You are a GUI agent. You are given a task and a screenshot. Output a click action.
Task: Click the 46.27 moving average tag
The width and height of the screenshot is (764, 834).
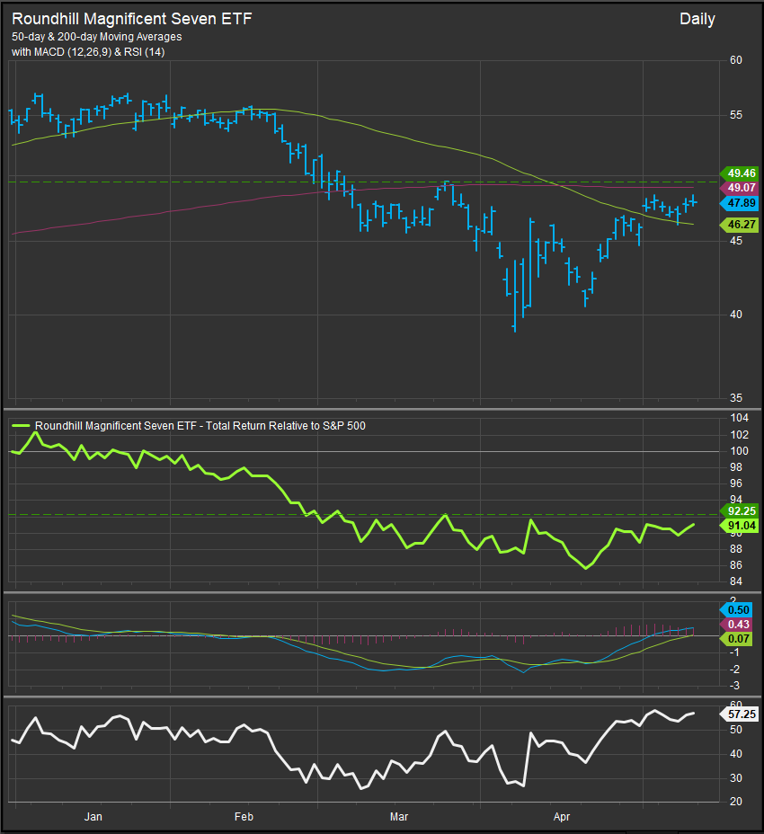click(x=739, y=225)
